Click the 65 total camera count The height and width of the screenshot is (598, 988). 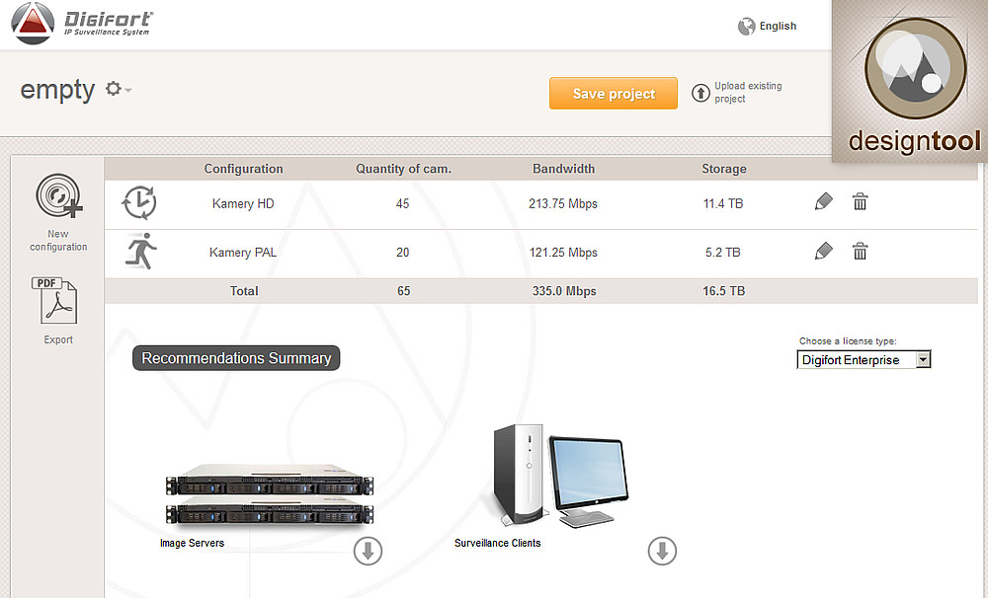coord(403,291)
